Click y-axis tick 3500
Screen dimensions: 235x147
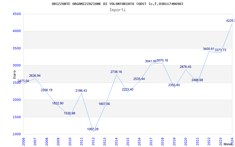17,48
